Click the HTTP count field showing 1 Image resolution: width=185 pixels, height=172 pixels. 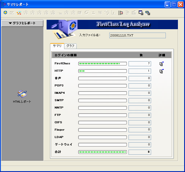140,71
